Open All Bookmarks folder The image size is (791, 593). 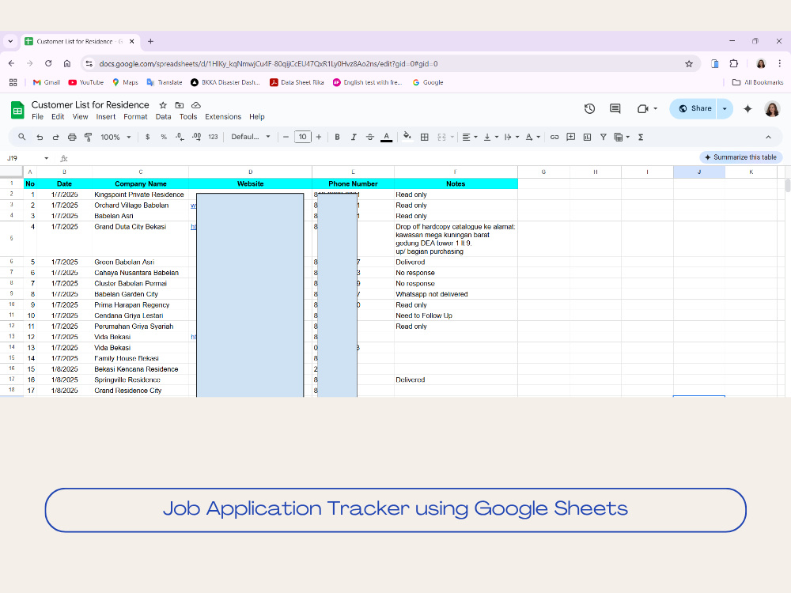tap(758, 82)
